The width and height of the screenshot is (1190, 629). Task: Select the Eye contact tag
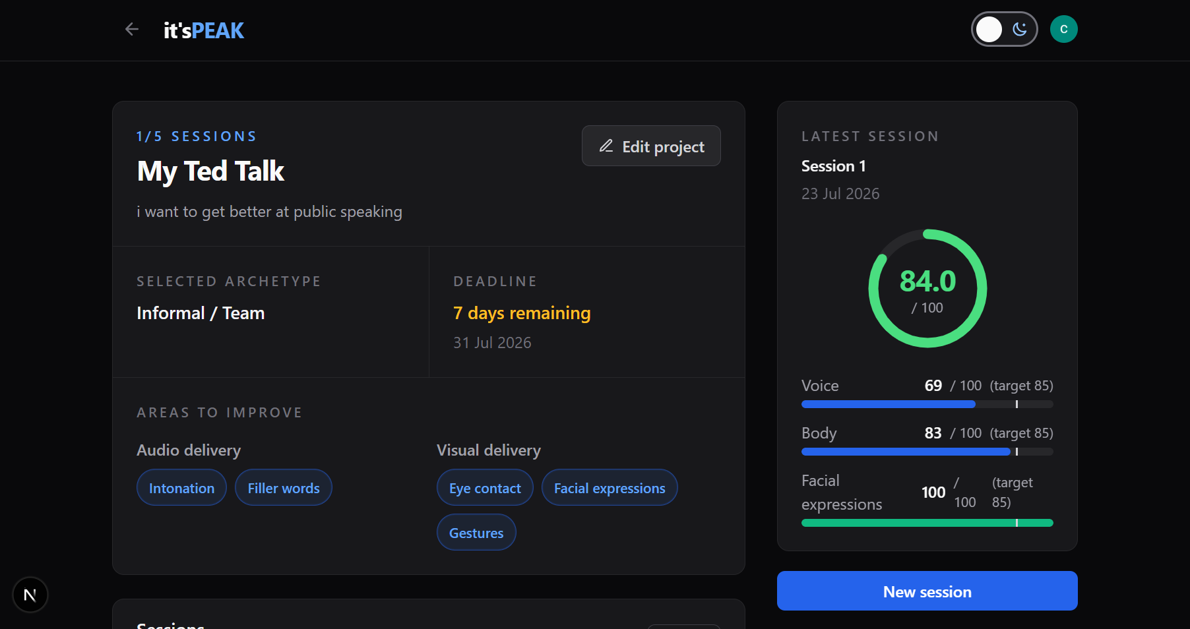[485, 487]
